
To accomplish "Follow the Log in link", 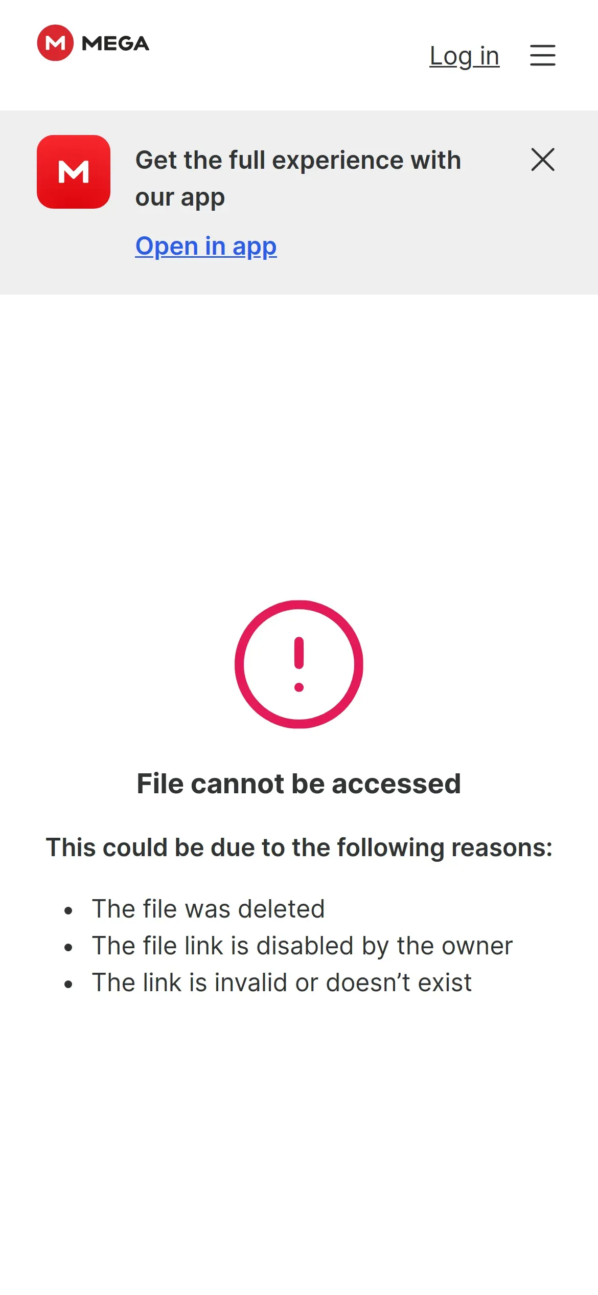I will [464, 56].
